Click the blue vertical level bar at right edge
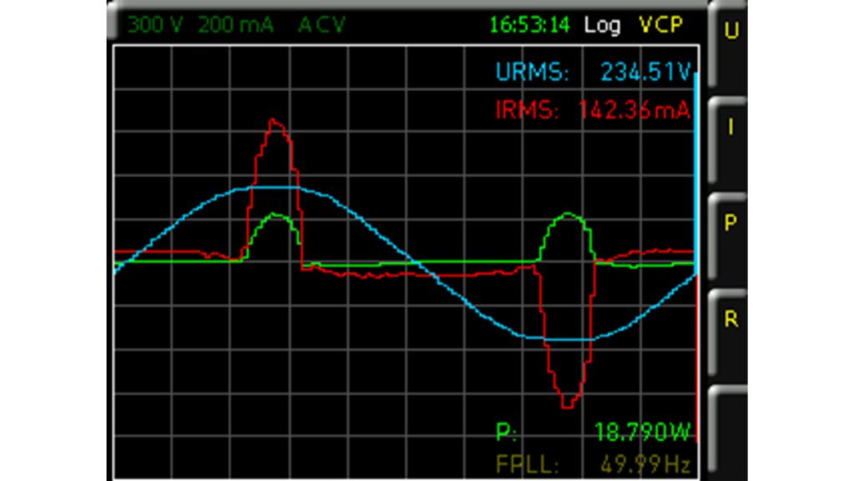The height and width of the screenshot is (481, 855). (696, 167)
